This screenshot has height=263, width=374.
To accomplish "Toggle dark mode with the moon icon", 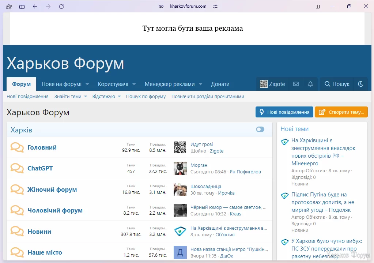I will (x=360, y=84).
